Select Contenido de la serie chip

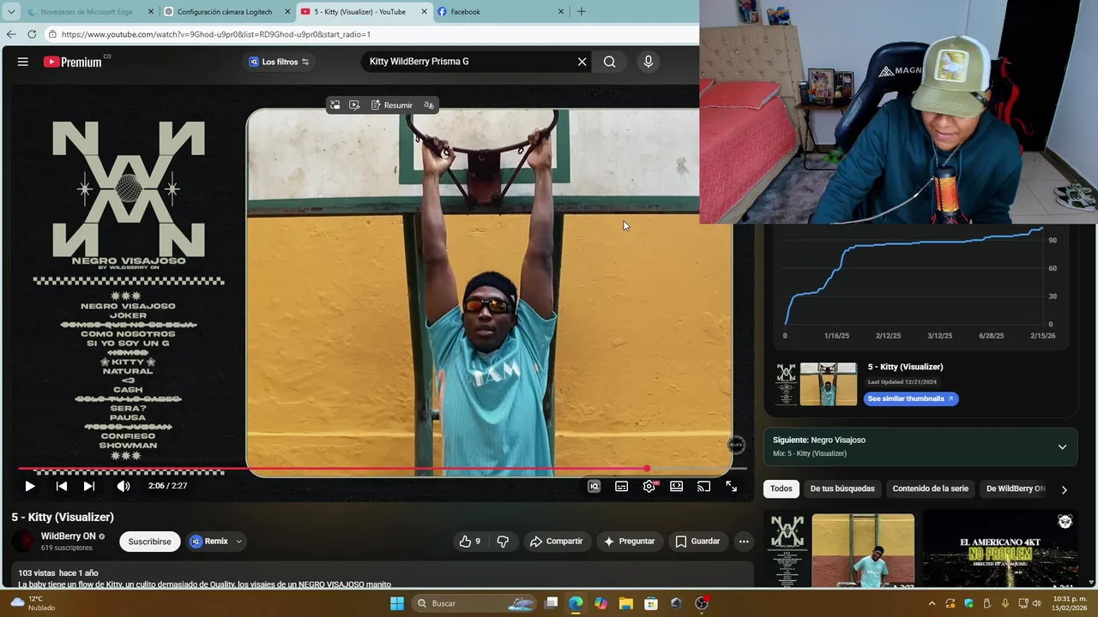(x=931, y=488)
